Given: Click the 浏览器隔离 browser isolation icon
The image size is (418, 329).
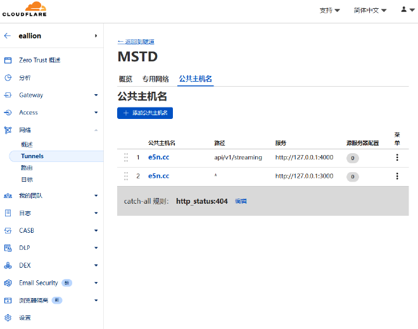Looking at the screenshot, I should [x=8, y=301].
